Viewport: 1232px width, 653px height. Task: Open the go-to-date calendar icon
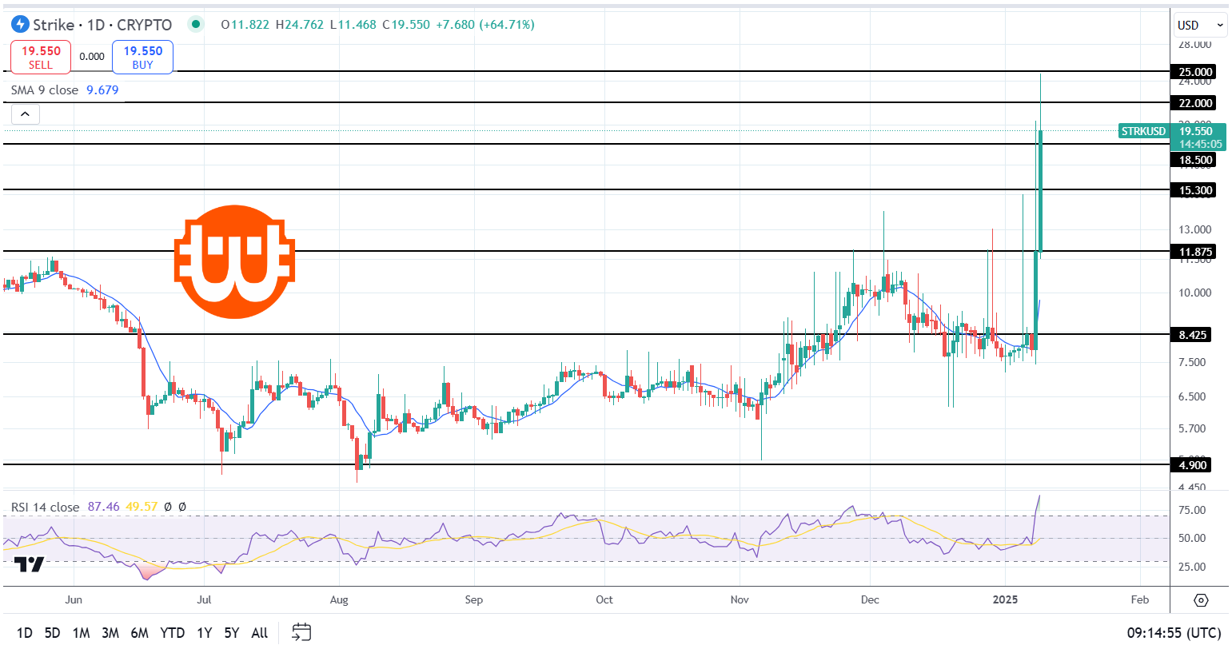pos(301,632)
